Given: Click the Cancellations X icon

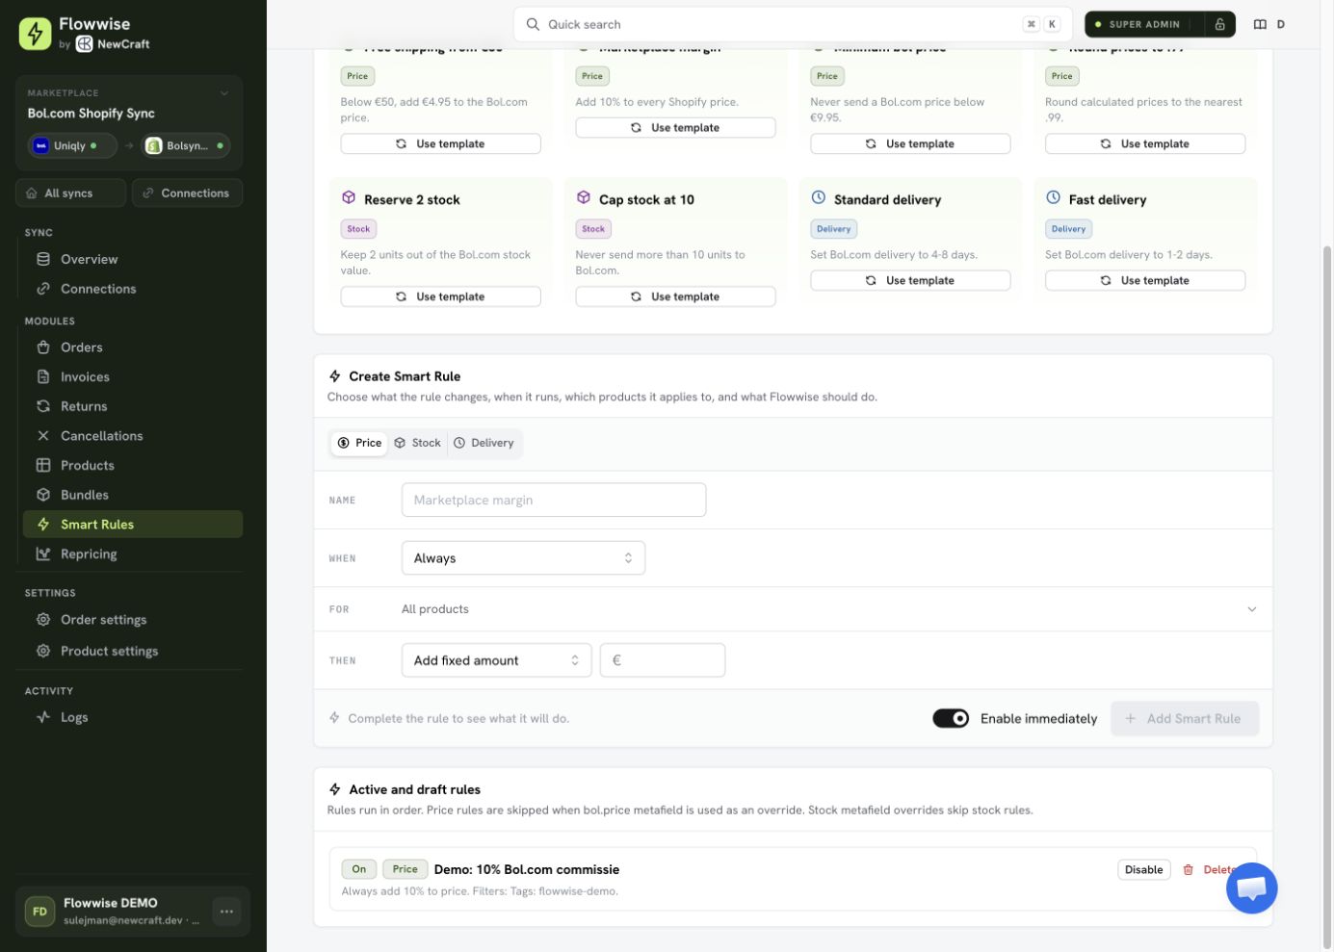Looking at the screenshot, I should point(43,436).
